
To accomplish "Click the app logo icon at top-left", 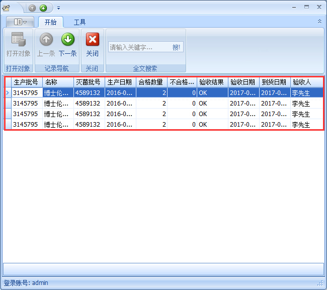I will pyautogui.click(x=7, y=8).
